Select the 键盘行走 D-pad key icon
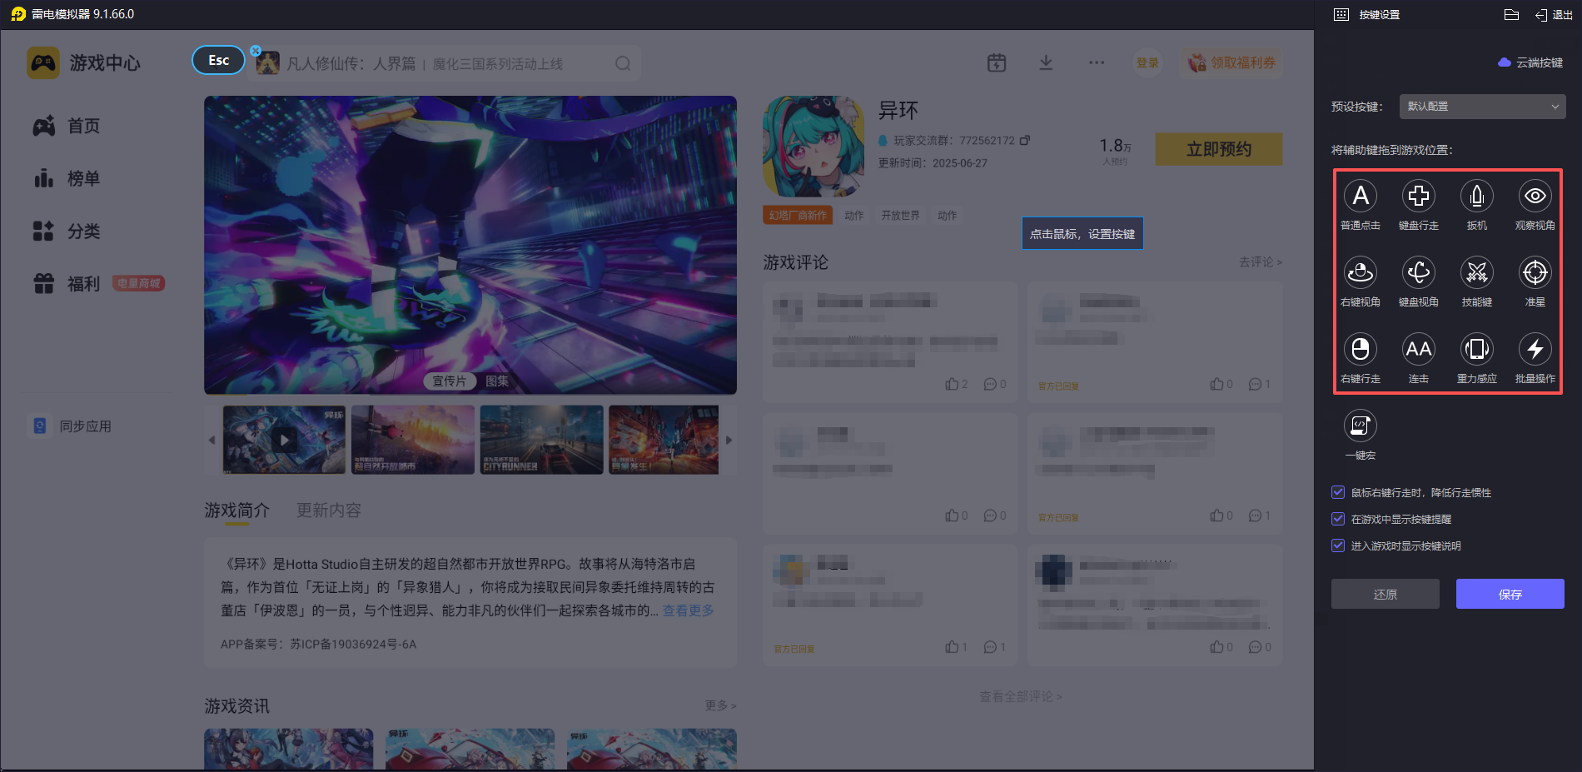 [x=1419, y=197]
